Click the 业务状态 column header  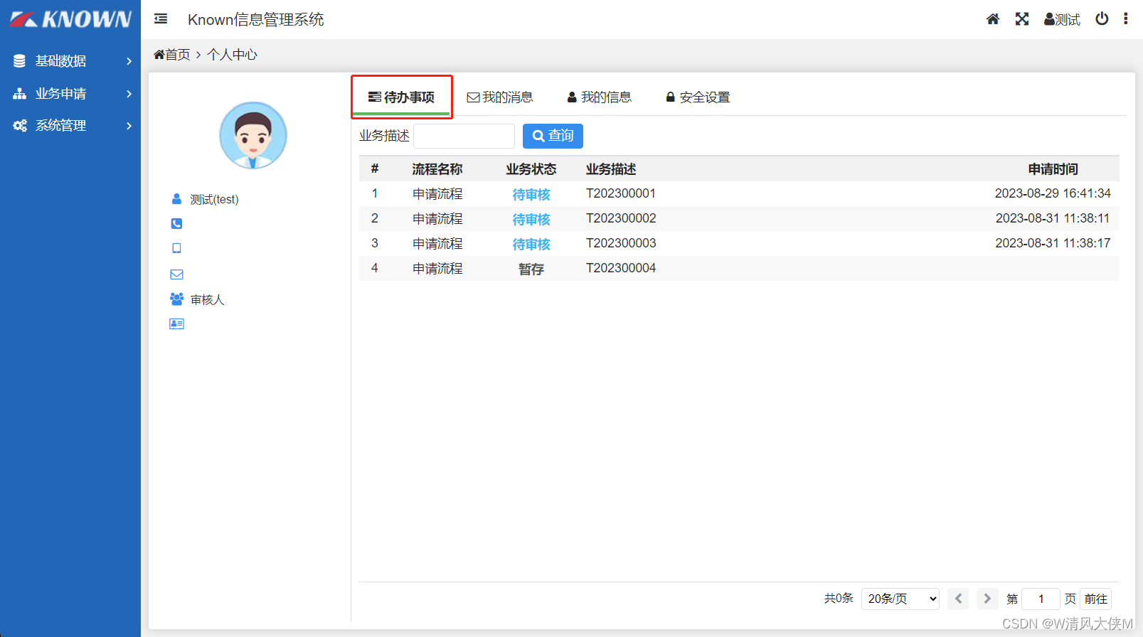[531, 169]
